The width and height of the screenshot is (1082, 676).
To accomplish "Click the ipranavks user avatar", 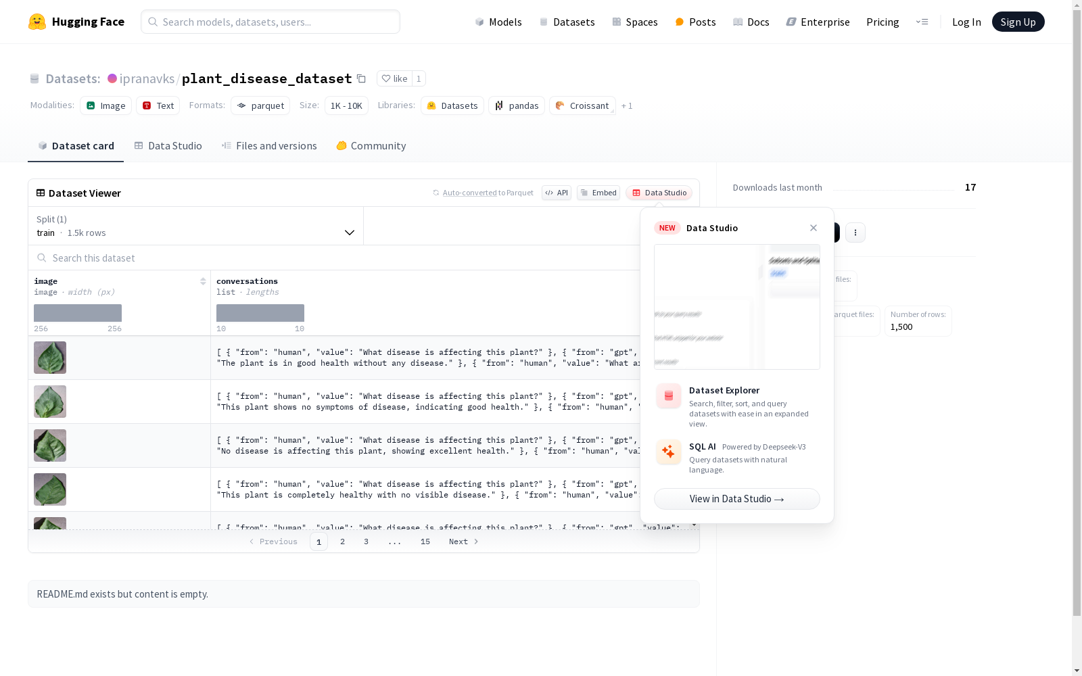I will 112,78.
